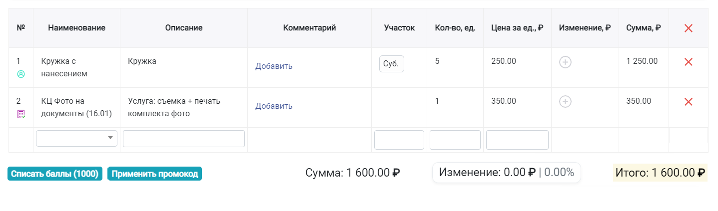Click the Применить промокод button
The width and height of the screenshot is (718, 211).
pyautogui.click(x=154, y=174)
